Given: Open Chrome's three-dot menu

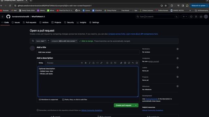Looking at the screenshot, I should pyautogui.click(x=207, y=6).
